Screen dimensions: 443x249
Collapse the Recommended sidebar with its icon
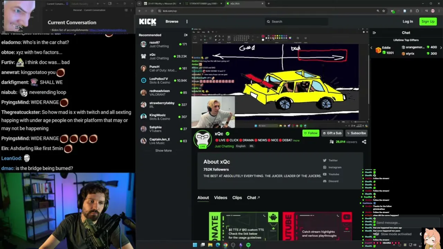(186, 35)
